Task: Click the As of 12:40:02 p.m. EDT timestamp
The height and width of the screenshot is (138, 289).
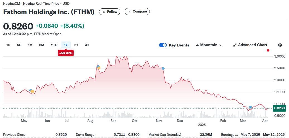Action: [x=33, y=34]
